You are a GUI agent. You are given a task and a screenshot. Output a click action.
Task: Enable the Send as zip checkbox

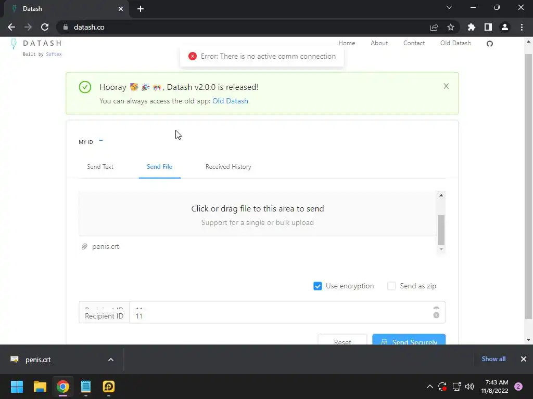[391, 286]
